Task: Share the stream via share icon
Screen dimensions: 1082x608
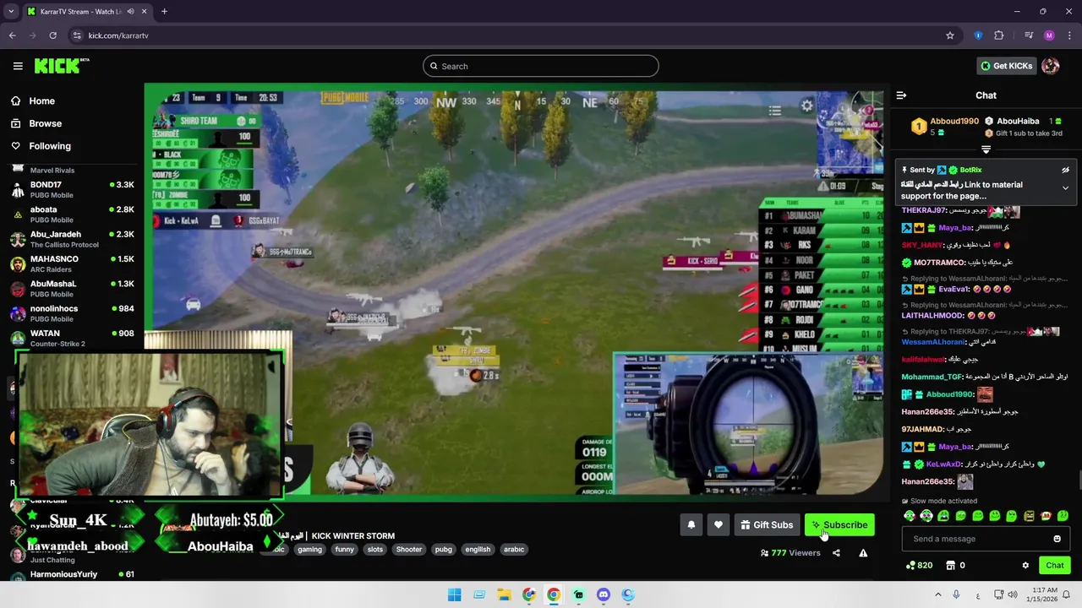Action: click(x=836, y=553)
